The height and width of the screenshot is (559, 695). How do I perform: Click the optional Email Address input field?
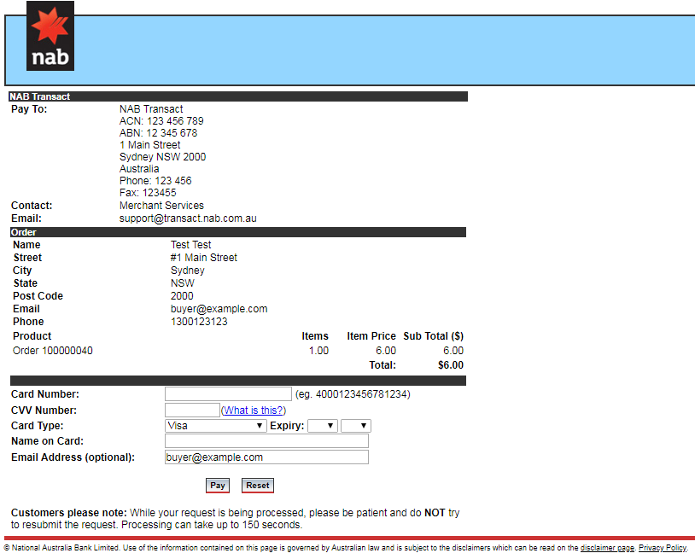pos(266,457)
